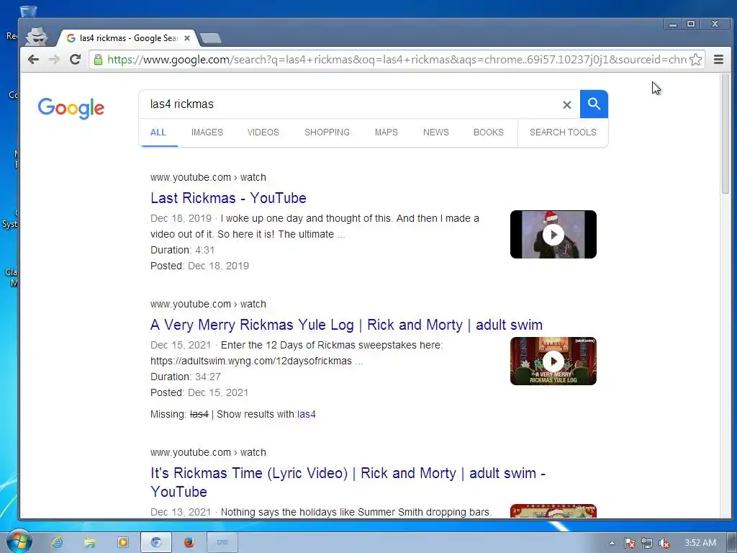
Task: Go back using the browser back arrow
Action: pyautogui.click(x=33, y=59)
